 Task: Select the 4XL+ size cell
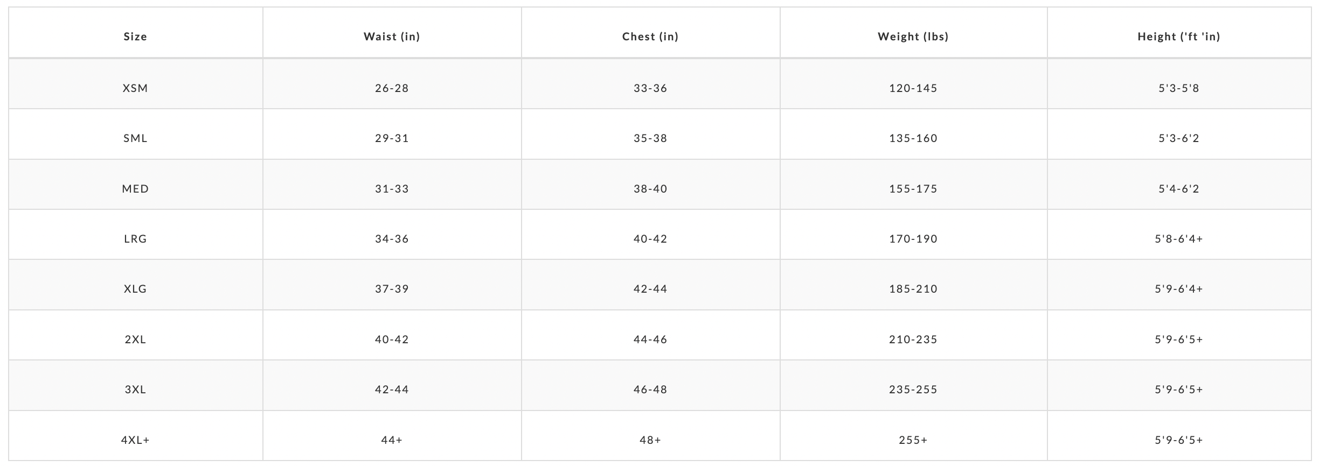click(x=135, y=440)
